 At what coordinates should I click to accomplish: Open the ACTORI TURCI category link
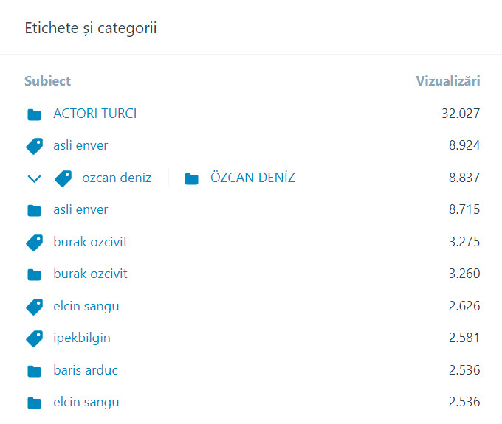coord(94,114)
